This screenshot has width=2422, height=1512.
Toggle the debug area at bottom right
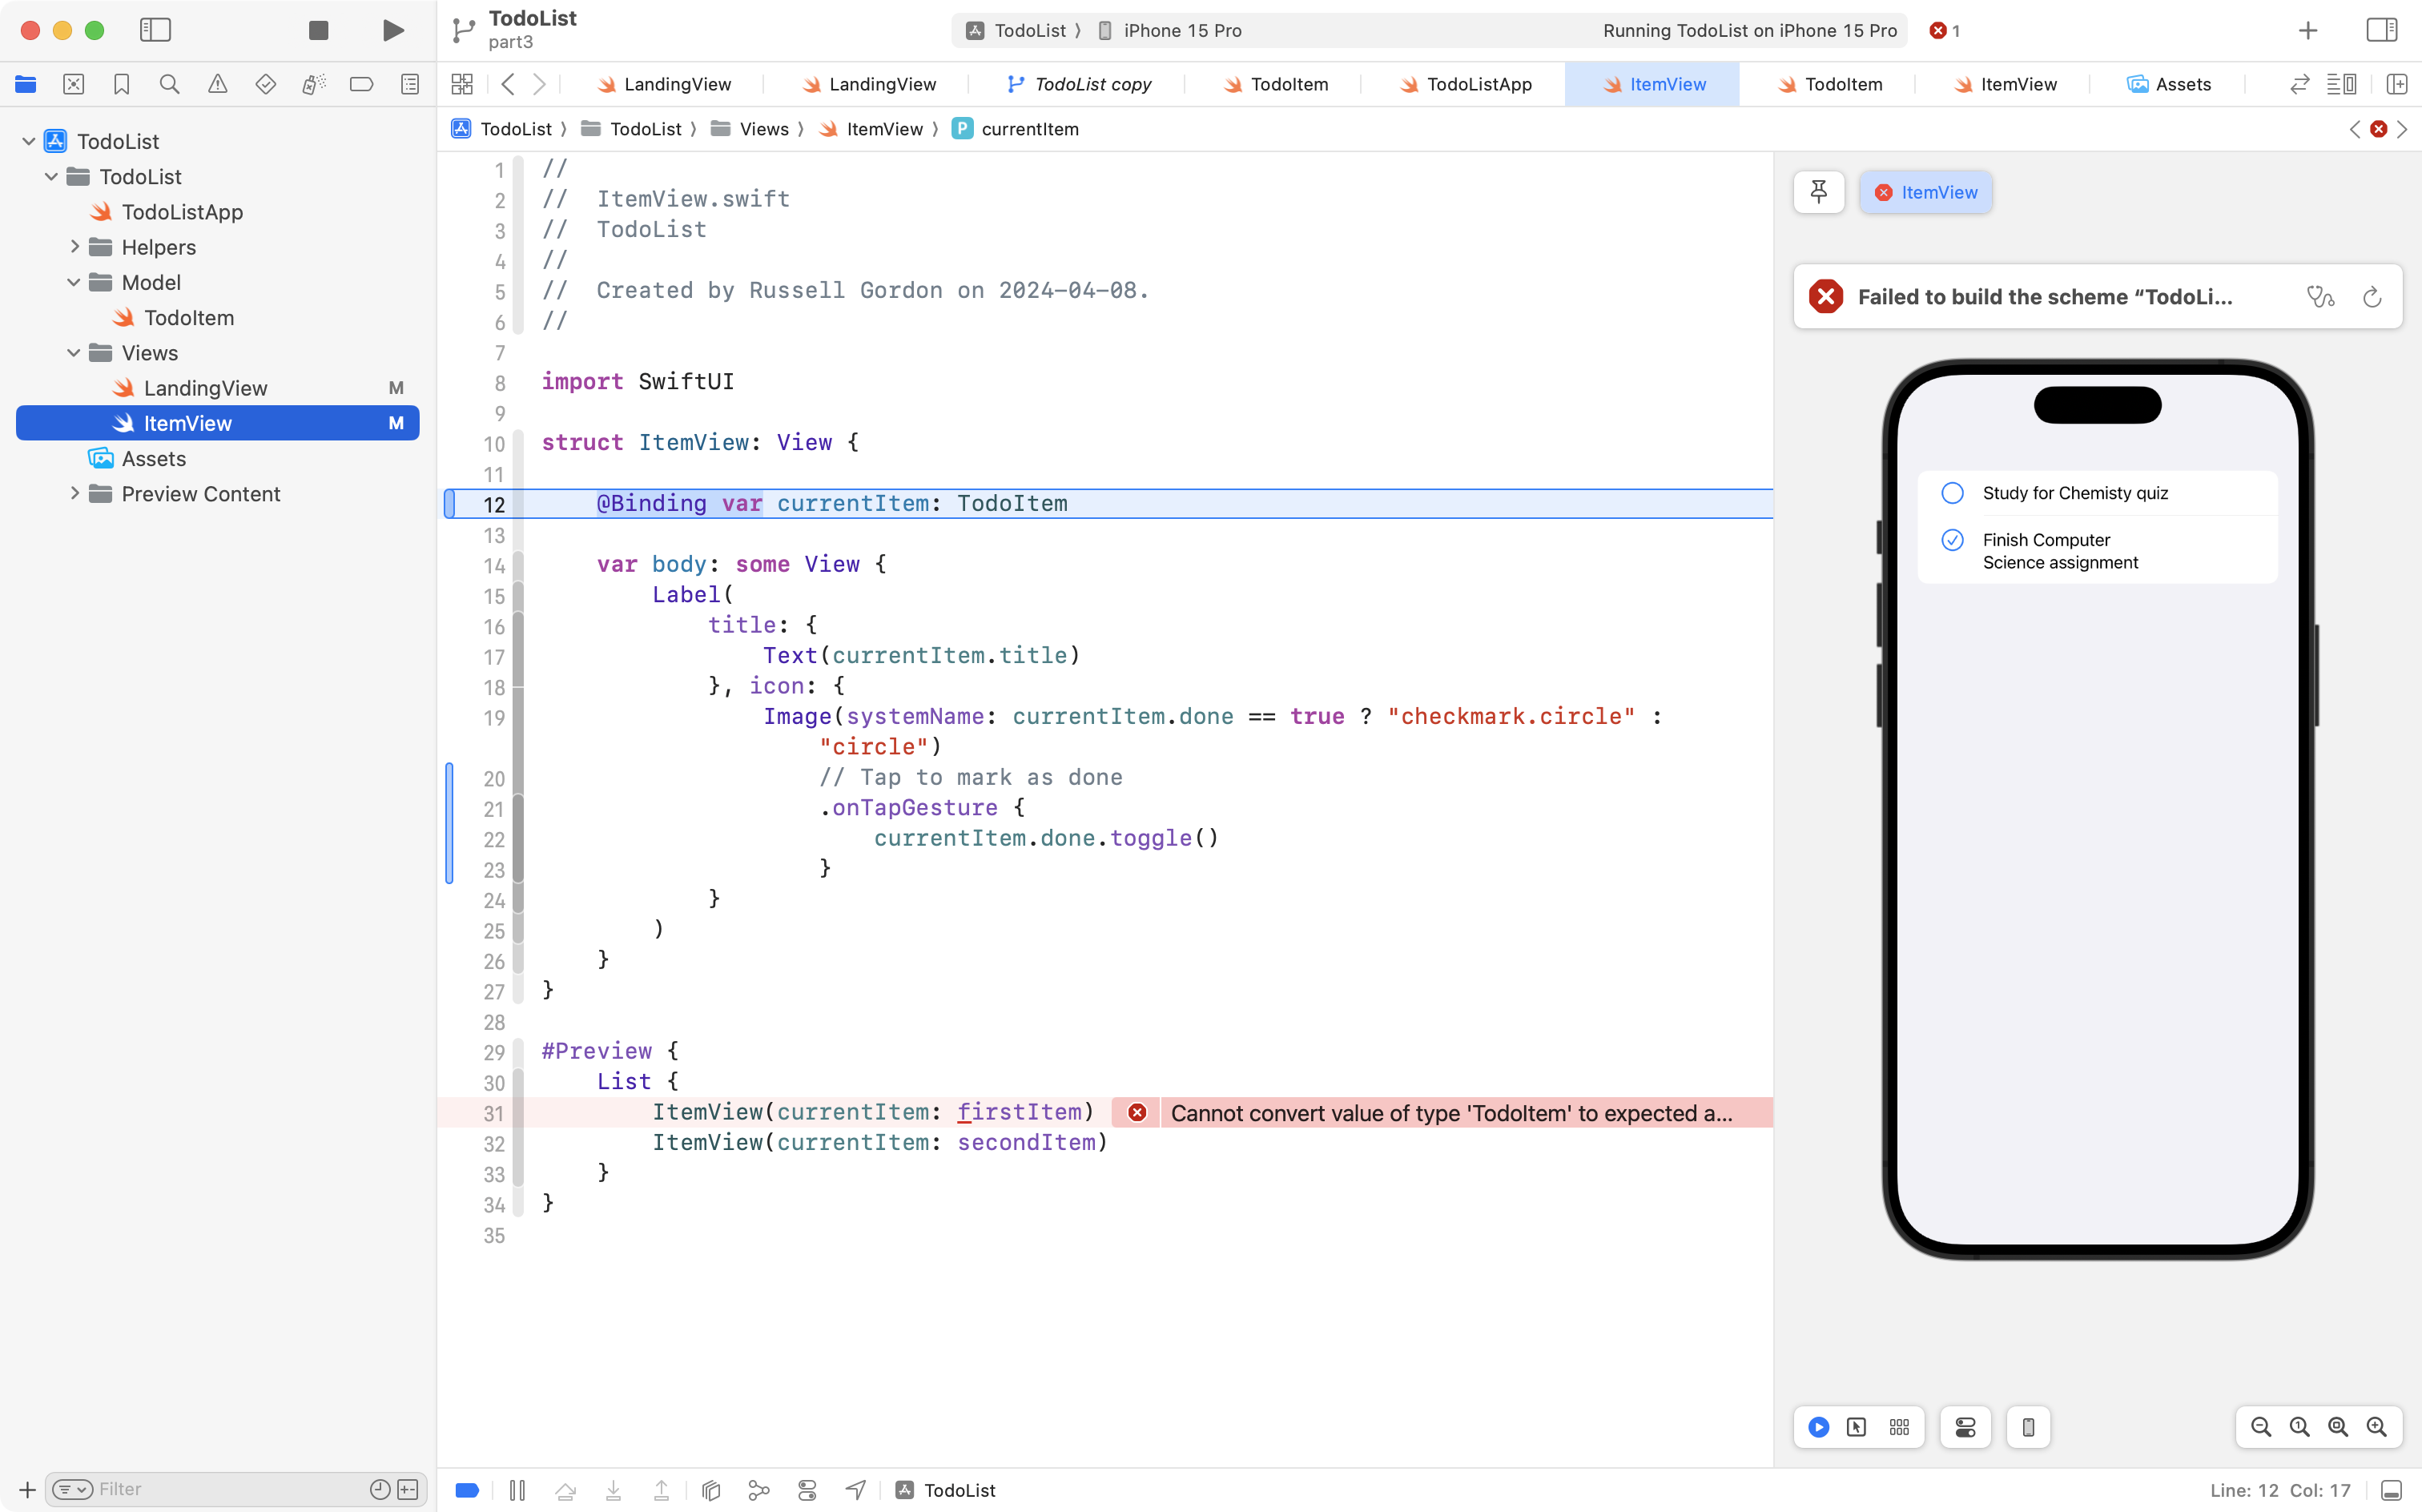(2391, 1490)
